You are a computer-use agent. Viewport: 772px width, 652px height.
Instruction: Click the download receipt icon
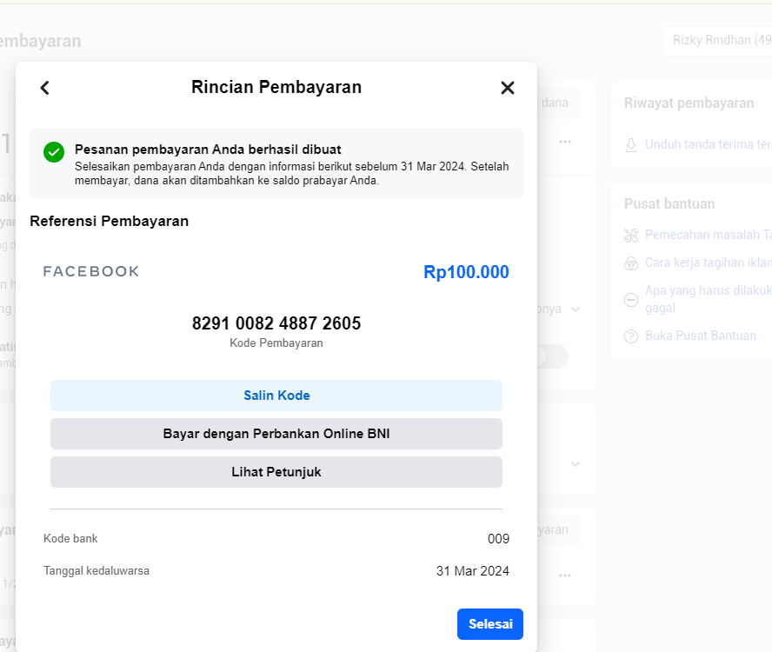click(x=631, y=145)
